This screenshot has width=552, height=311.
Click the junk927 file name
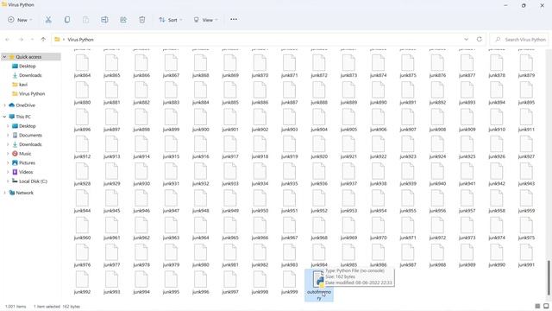coord(526,156)
